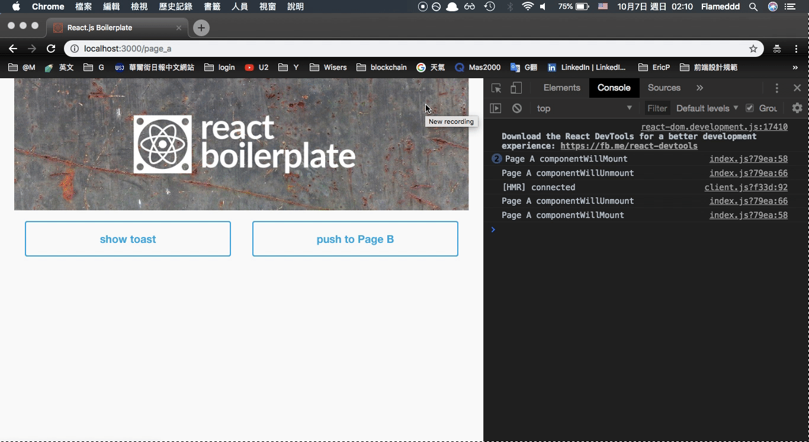This screenshot has height=442, width=809.
Task: Open the LinkedIn bookmark
Action: pyautogui.click(x=587, y=68)
